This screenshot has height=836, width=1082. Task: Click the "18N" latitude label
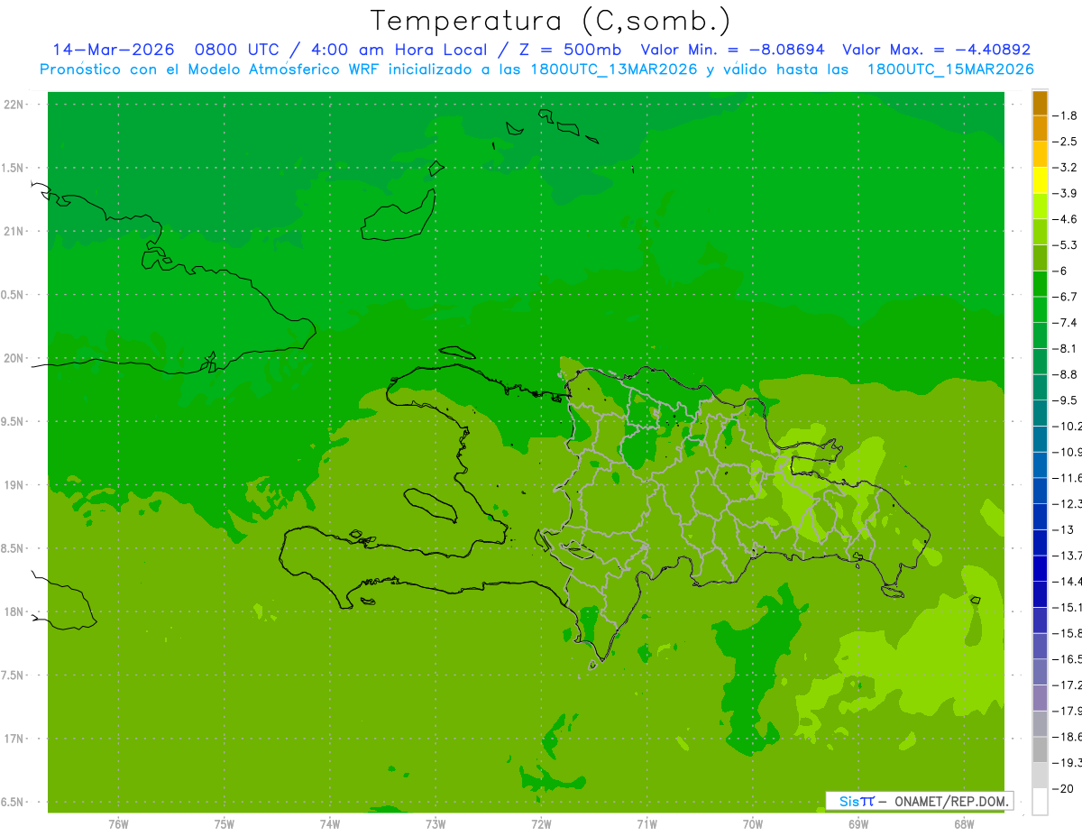15,612
